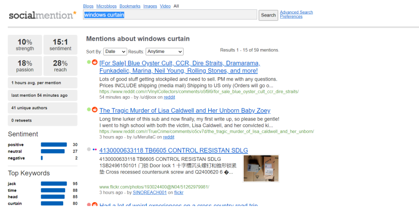Switch to the Blogs tab
The image size is (419, 207).
click(x=88, y=6)
